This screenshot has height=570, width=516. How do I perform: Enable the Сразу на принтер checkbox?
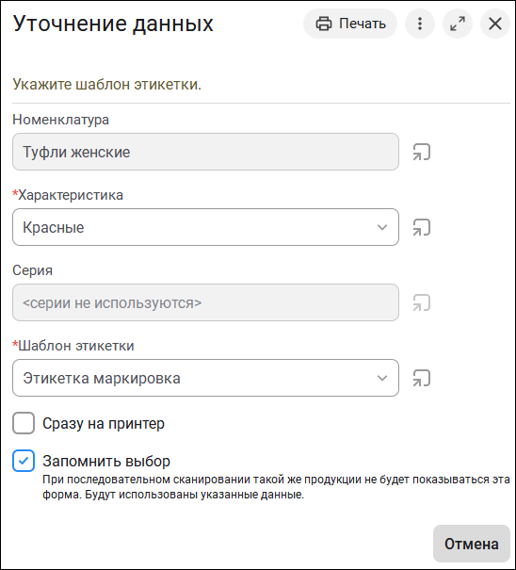tap(24, 423)
